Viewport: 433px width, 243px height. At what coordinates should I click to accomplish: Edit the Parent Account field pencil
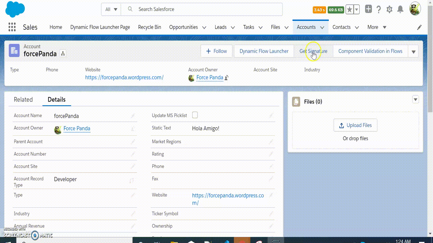[x=133, y=142]
